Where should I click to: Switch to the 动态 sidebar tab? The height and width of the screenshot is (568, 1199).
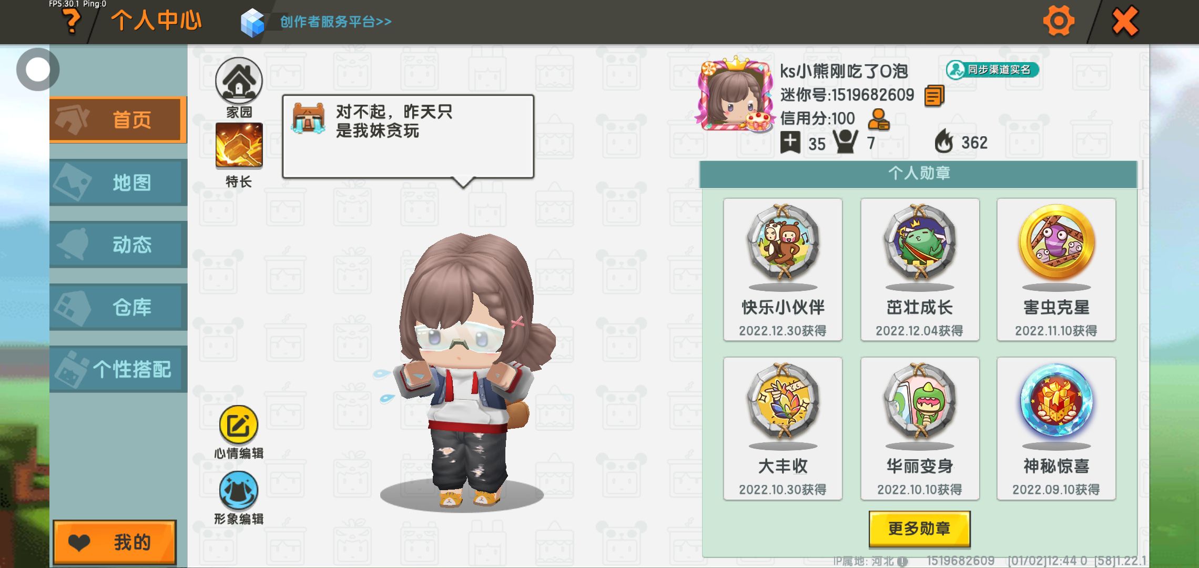[x=118, y=245]
